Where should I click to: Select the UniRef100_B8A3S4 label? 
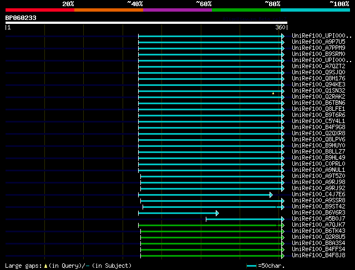[x=318, y=243]
